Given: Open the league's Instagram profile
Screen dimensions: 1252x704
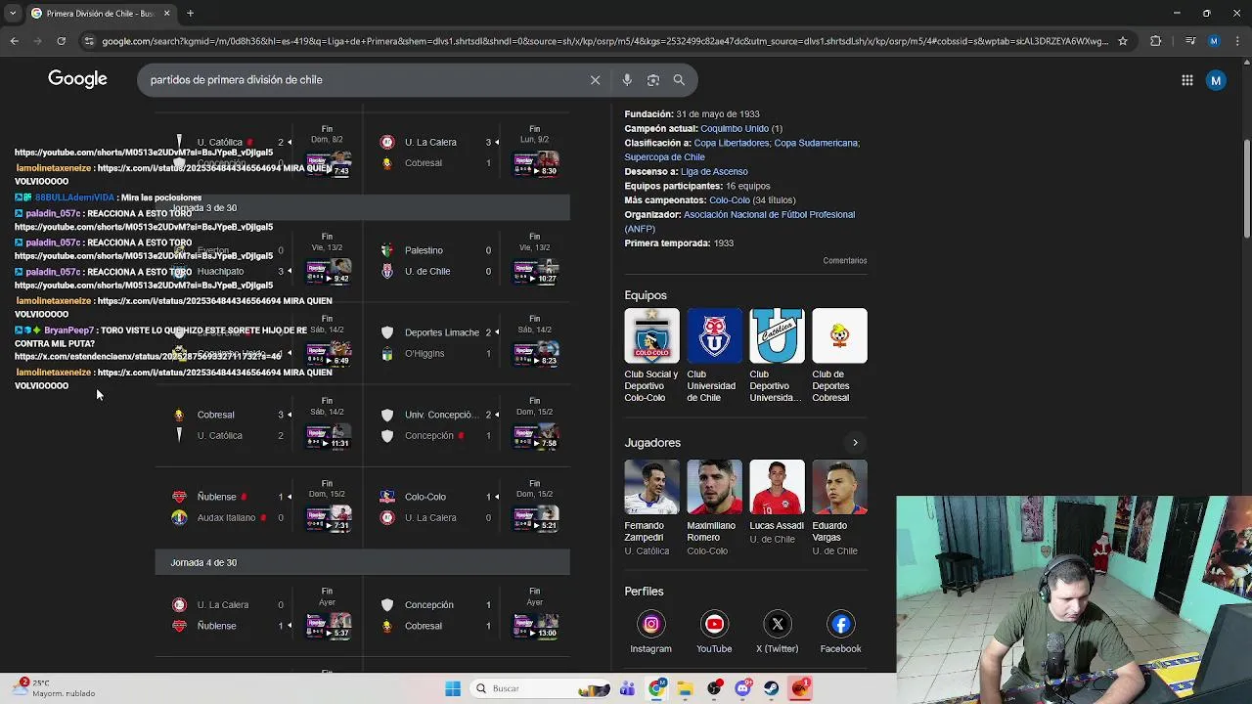Looking at the screenshot, I should tap(650, 633).
